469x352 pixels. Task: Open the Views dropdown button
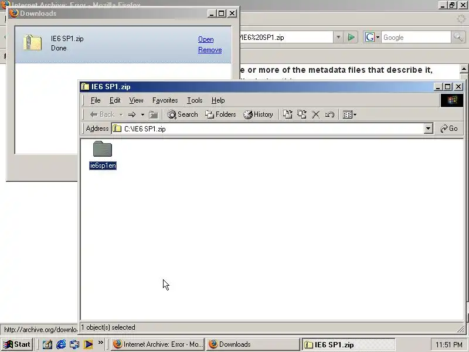[349, 114]
